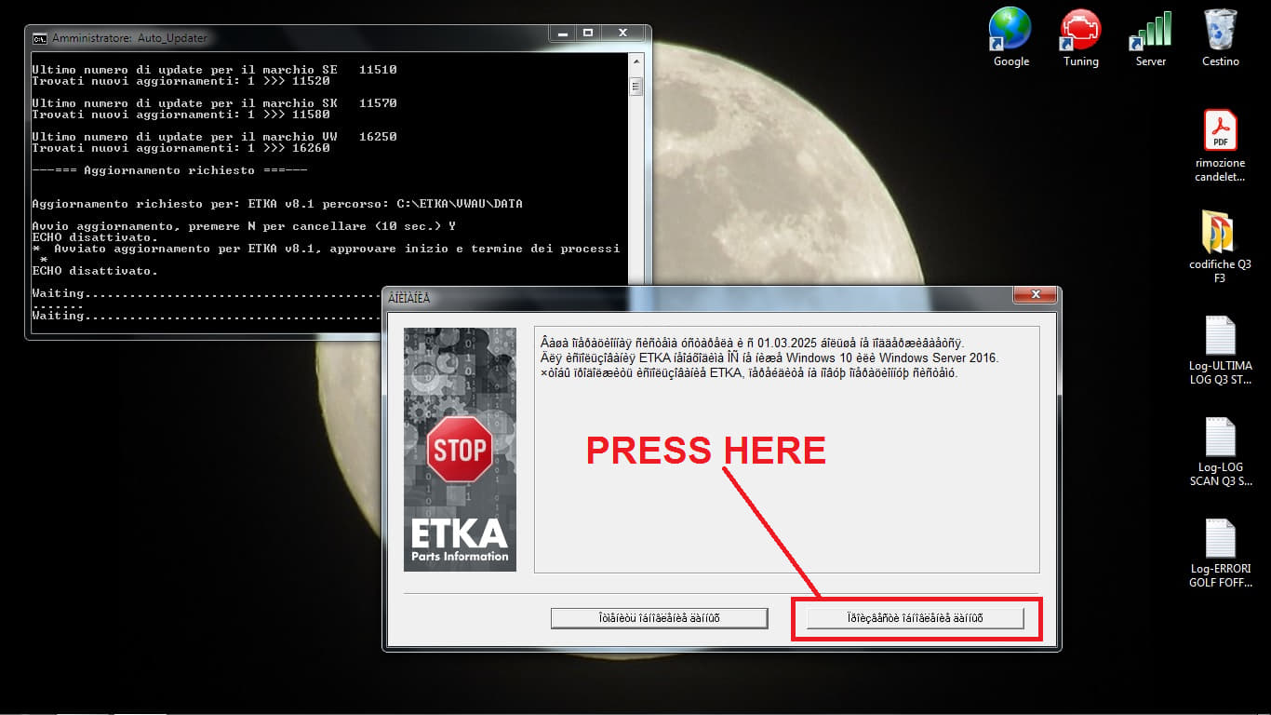Close the ETKA warning dialog
The height and width of the screenshot is (715, 1271).
tap(1035, 296)
